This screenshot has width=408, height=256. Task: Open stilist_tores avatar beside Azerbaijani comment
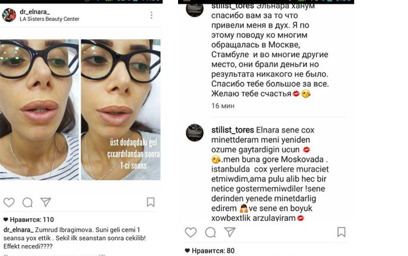(195, 132)
